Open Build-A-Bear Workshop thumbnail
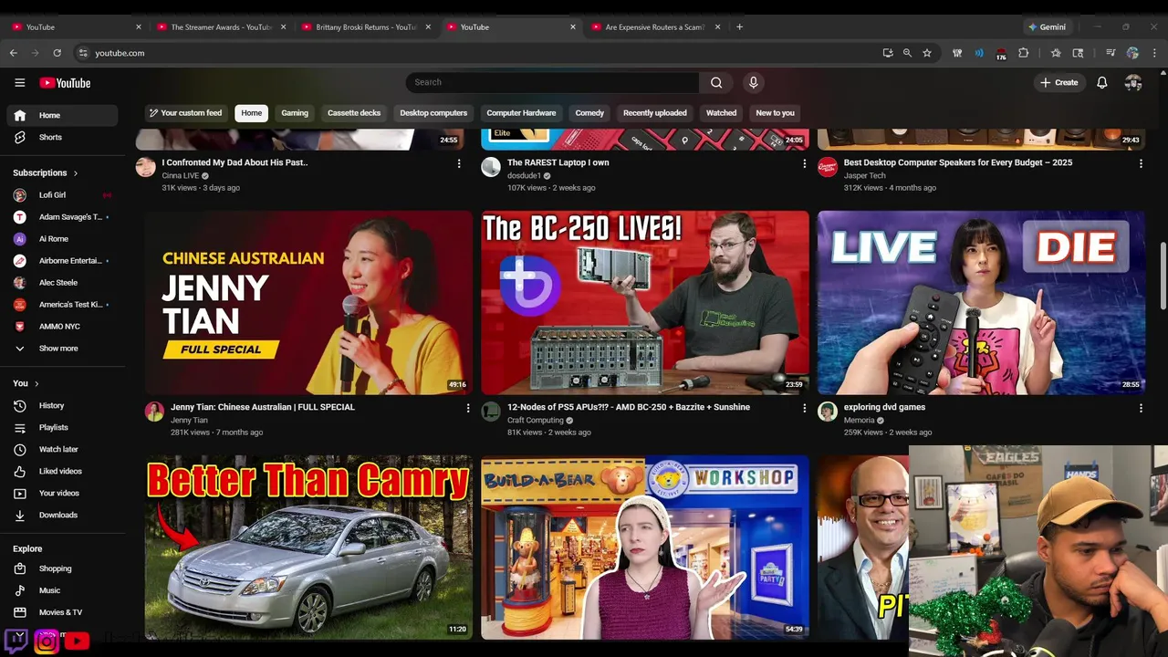Image resolution: width=1168 pixels, height=657 pixels. 645,547
